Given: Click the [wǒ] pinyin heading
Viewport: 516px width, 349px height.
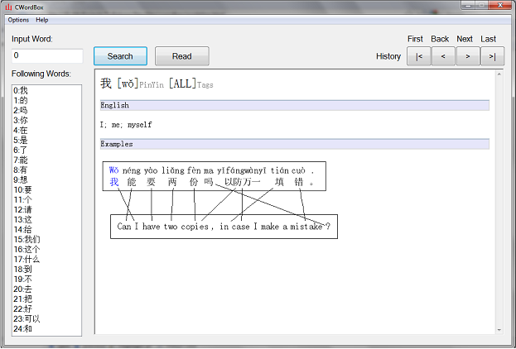Looking at the screenshot, I should [x=128, y=84].
